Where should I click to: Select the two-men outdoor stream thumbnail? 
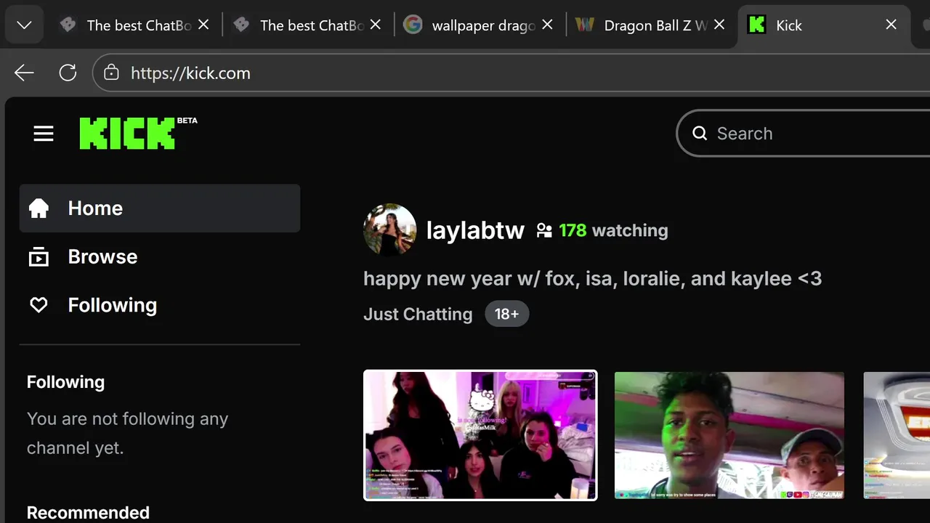[729, 435]
